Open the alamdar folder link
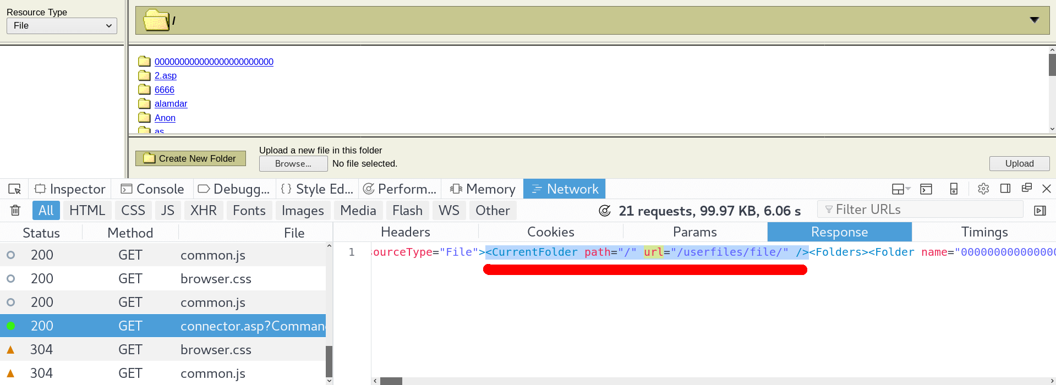The width and height of the screenshot is (1056, 385). tap(171, 104)
